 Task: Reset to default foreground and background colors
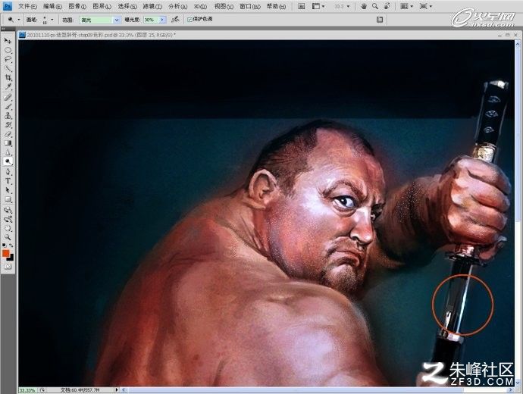click(4, 245)
